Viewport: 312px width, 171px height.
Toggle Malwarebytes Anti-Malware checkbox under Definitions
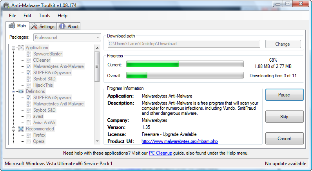click(29, 104)
